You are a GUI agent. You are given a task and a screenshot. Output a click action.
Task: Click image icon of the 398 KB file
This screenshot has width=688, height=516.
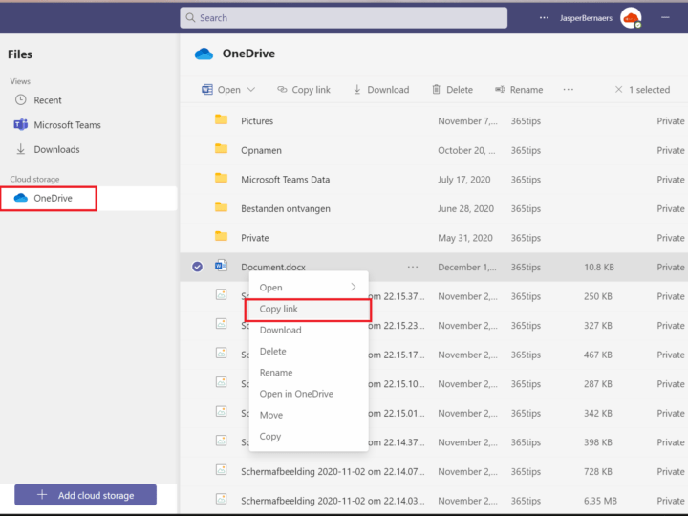(221, 441)
